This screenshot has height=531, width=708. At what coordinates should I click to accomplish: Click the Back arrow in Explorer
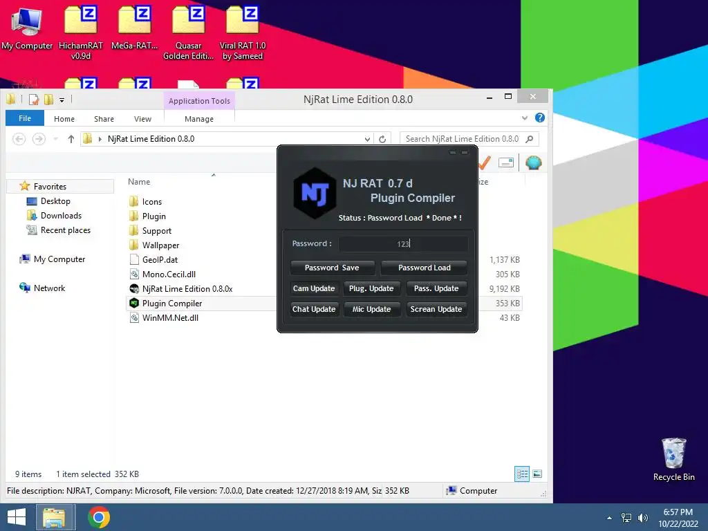19,139
